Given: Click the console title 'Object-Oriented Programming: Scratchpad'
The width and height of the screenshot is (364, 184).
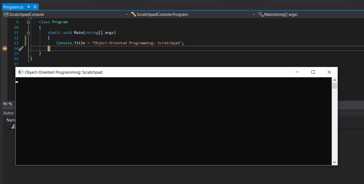Looking at the screenshot, I should 64,72.
